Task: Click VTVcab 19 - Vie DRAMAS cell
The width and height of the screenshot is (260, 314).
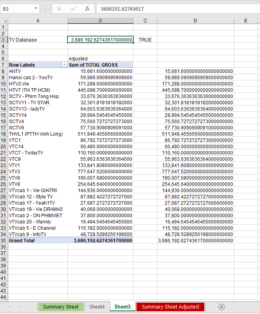Action: pyautogui.click(x=38, y=209)
